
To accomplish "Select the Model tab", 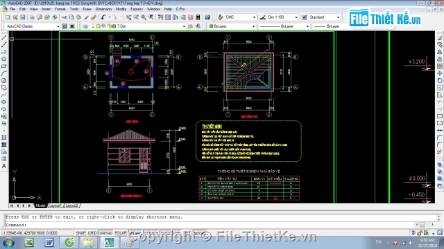I will click(40, 205).
